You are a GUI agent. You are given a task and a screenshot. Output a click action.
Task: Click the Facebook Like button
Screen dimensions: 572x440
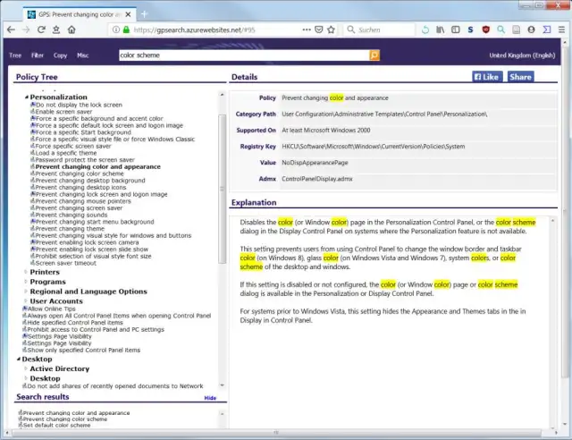(487, 77)
